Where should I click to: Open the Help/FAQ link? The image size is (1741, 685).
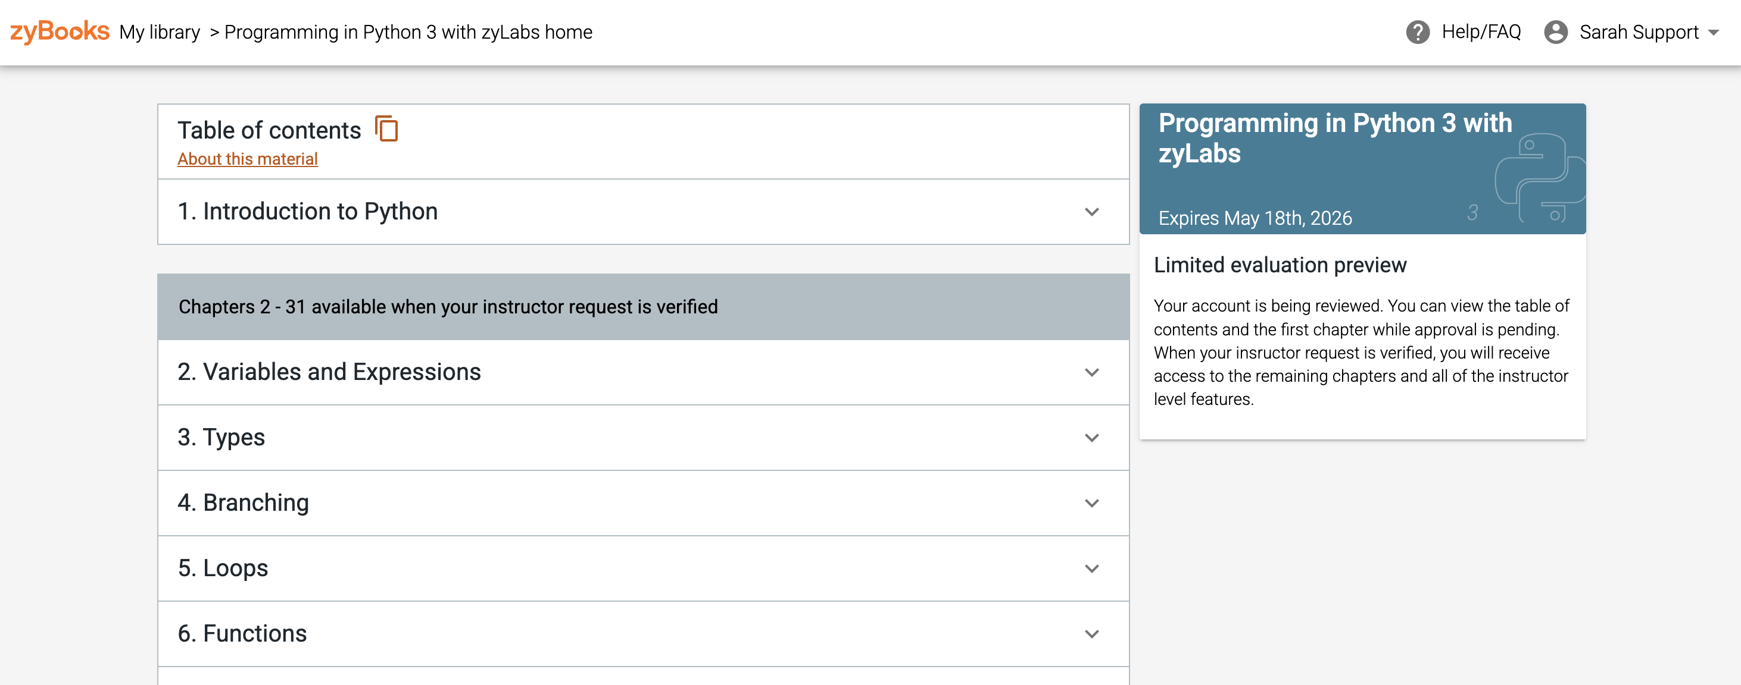(x=1481, y=32)
